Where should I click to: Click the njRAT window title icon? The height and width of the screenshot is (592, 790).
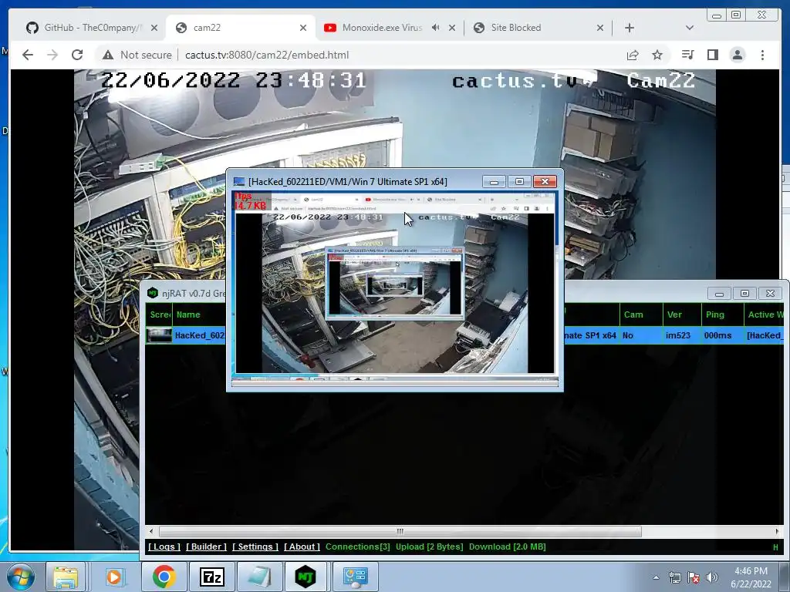point(153,293)
